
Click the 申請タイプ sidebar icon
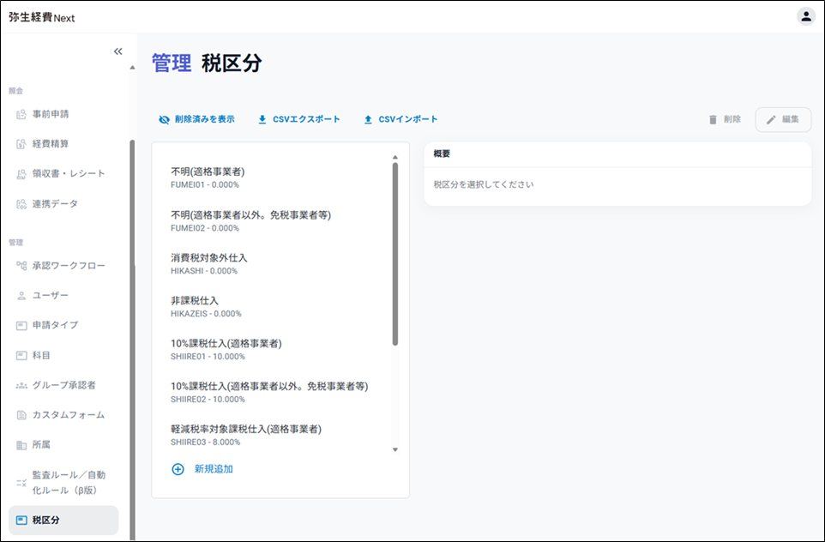[21, 326]
